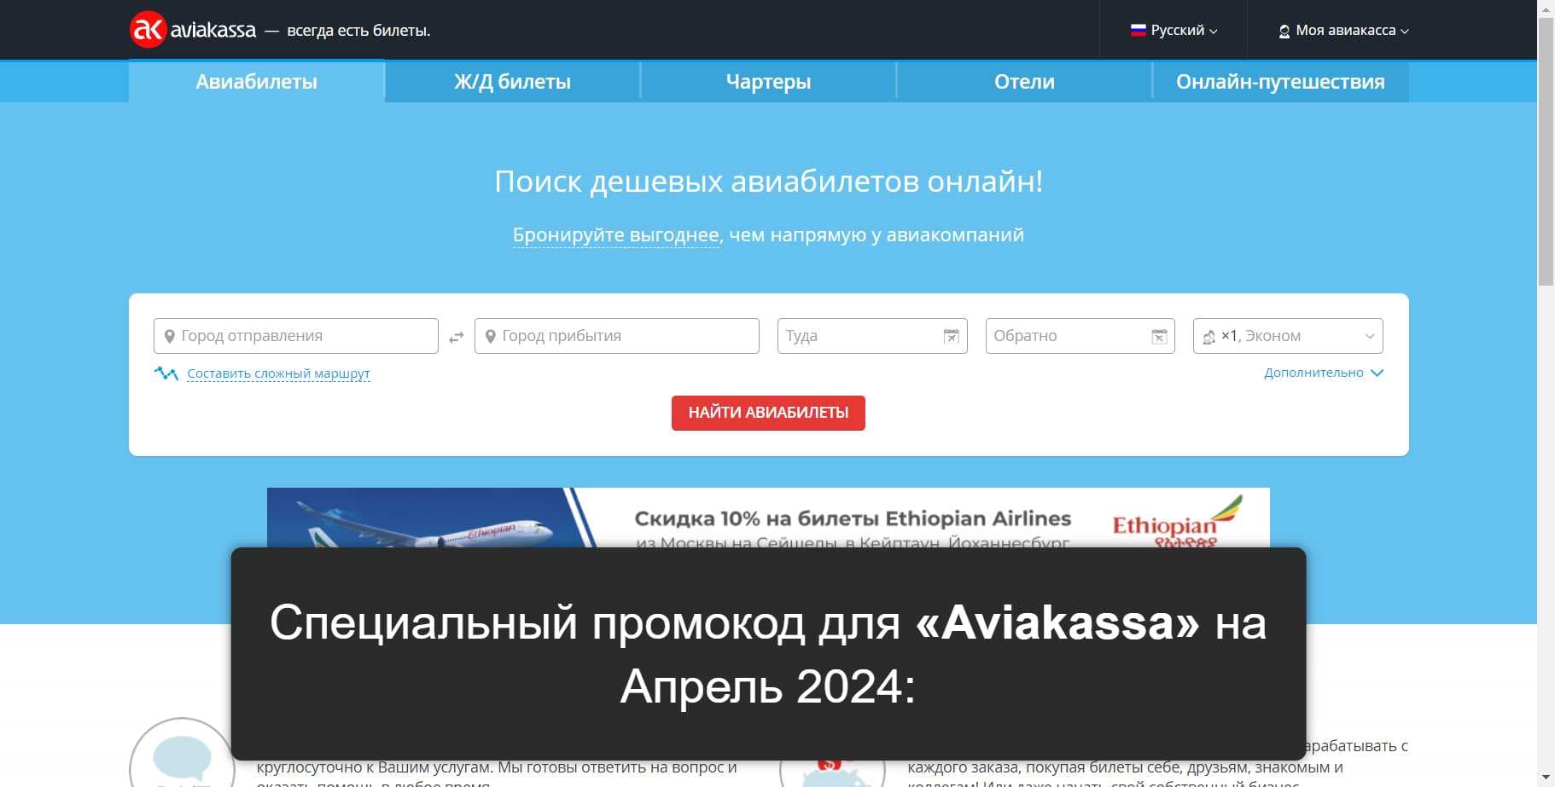
Task: Switch to Ж/Д билеты tab
Action: click(512, 82)
